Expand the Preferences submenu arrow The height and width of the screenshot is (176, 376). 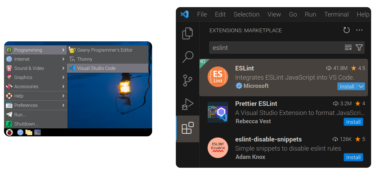63,105
